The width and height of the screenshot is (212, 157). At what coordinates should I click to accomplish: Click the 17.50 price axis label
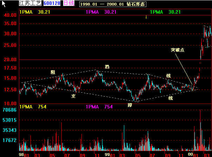coord(10,68)
